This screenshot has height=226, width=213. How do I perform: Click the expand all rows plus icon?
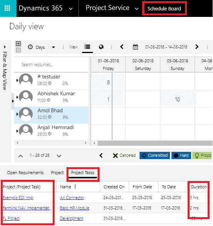click(x=18, y=43)
